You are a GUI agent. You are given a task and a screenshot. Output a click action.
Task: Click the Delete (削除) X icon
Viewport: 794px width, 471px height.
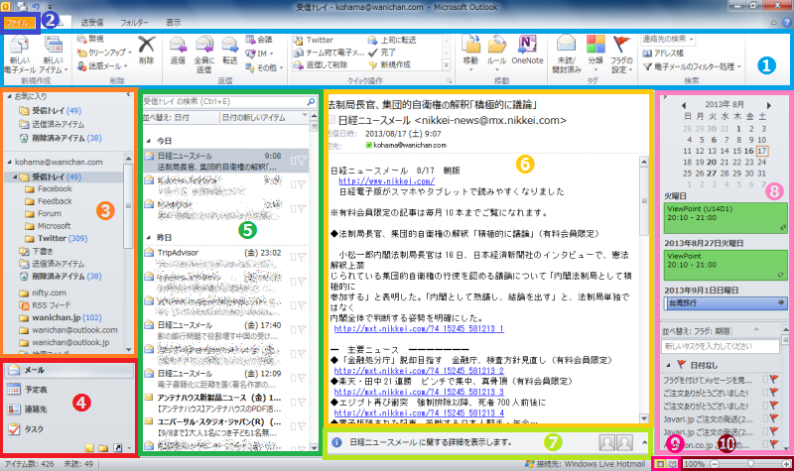146,44
